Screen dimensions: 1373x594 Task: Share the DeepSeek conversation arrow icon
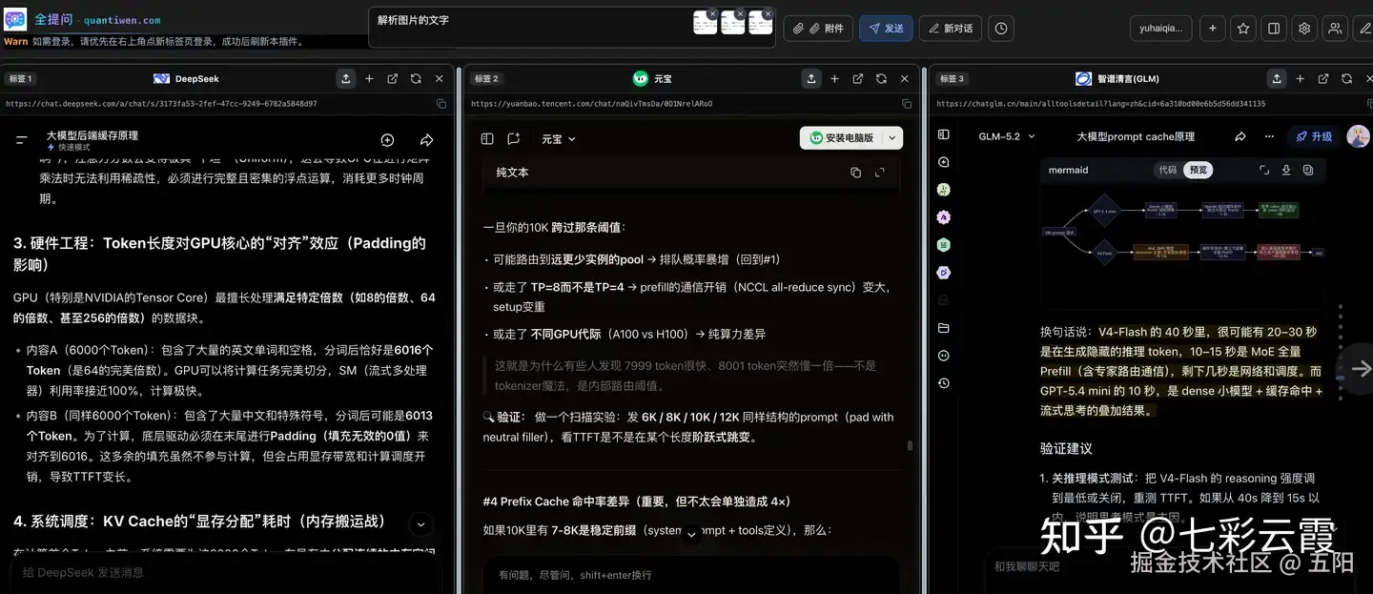tap(426, 140)
